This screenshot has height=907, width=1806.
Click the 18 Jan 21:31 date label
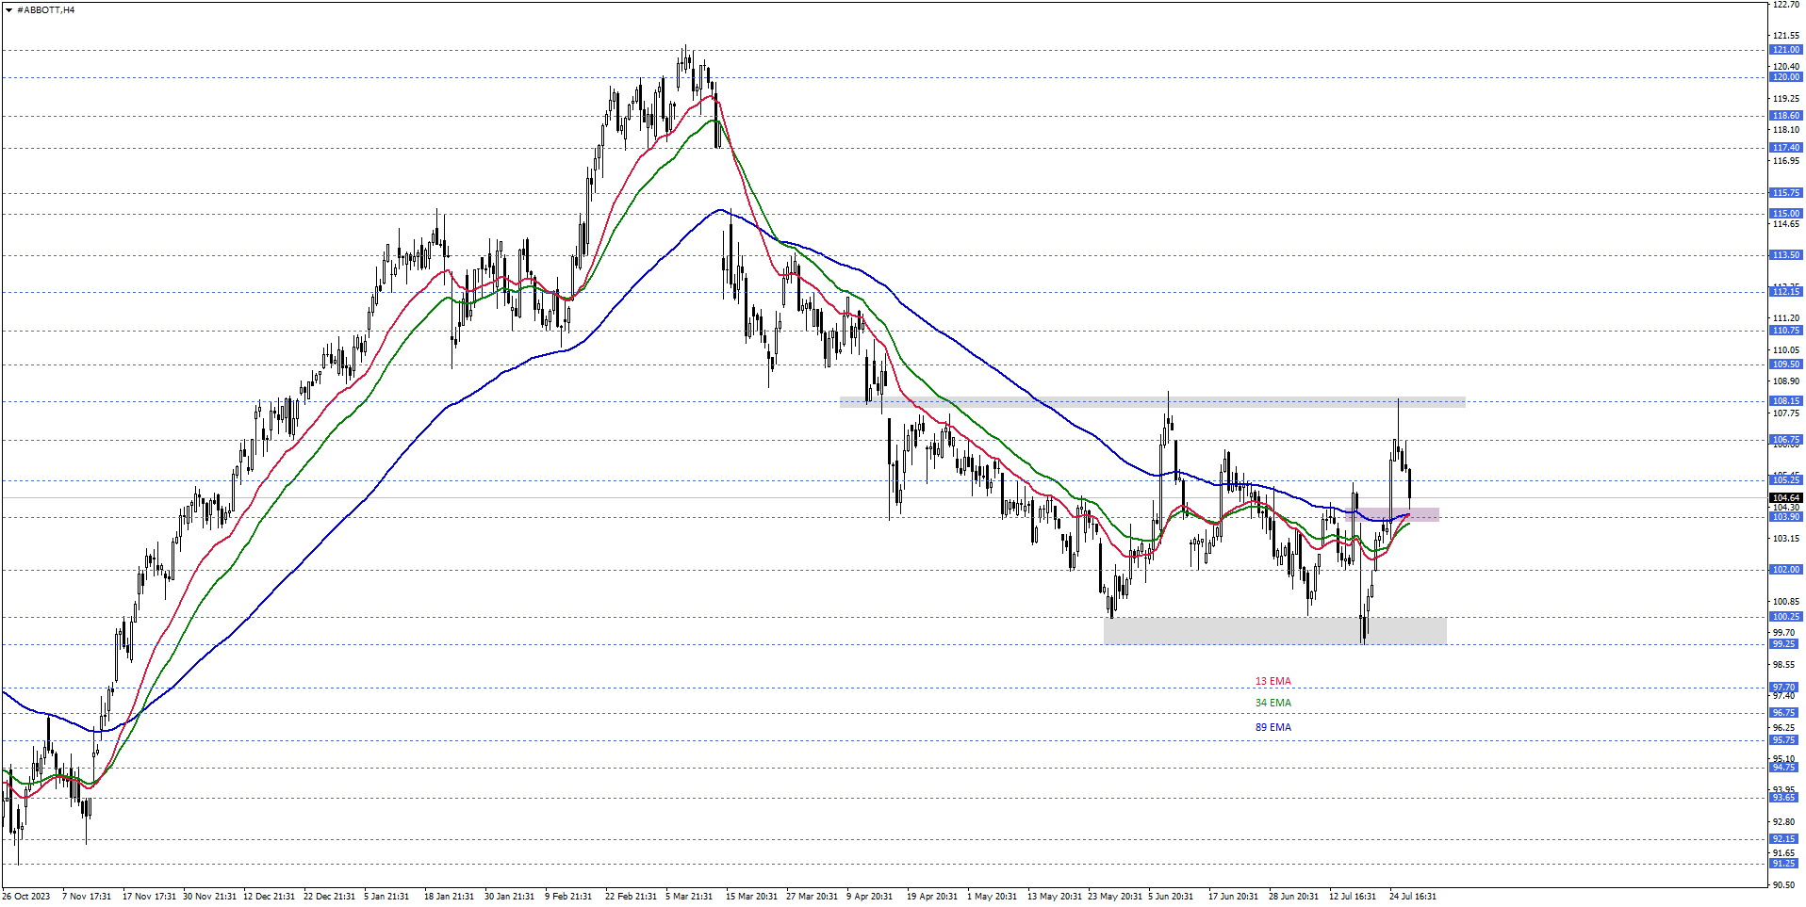(x=449, y=896)
